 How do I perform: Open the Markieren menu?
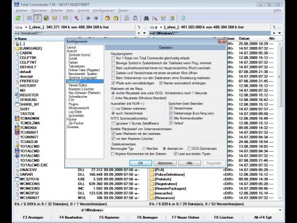[x=39, y=11]
